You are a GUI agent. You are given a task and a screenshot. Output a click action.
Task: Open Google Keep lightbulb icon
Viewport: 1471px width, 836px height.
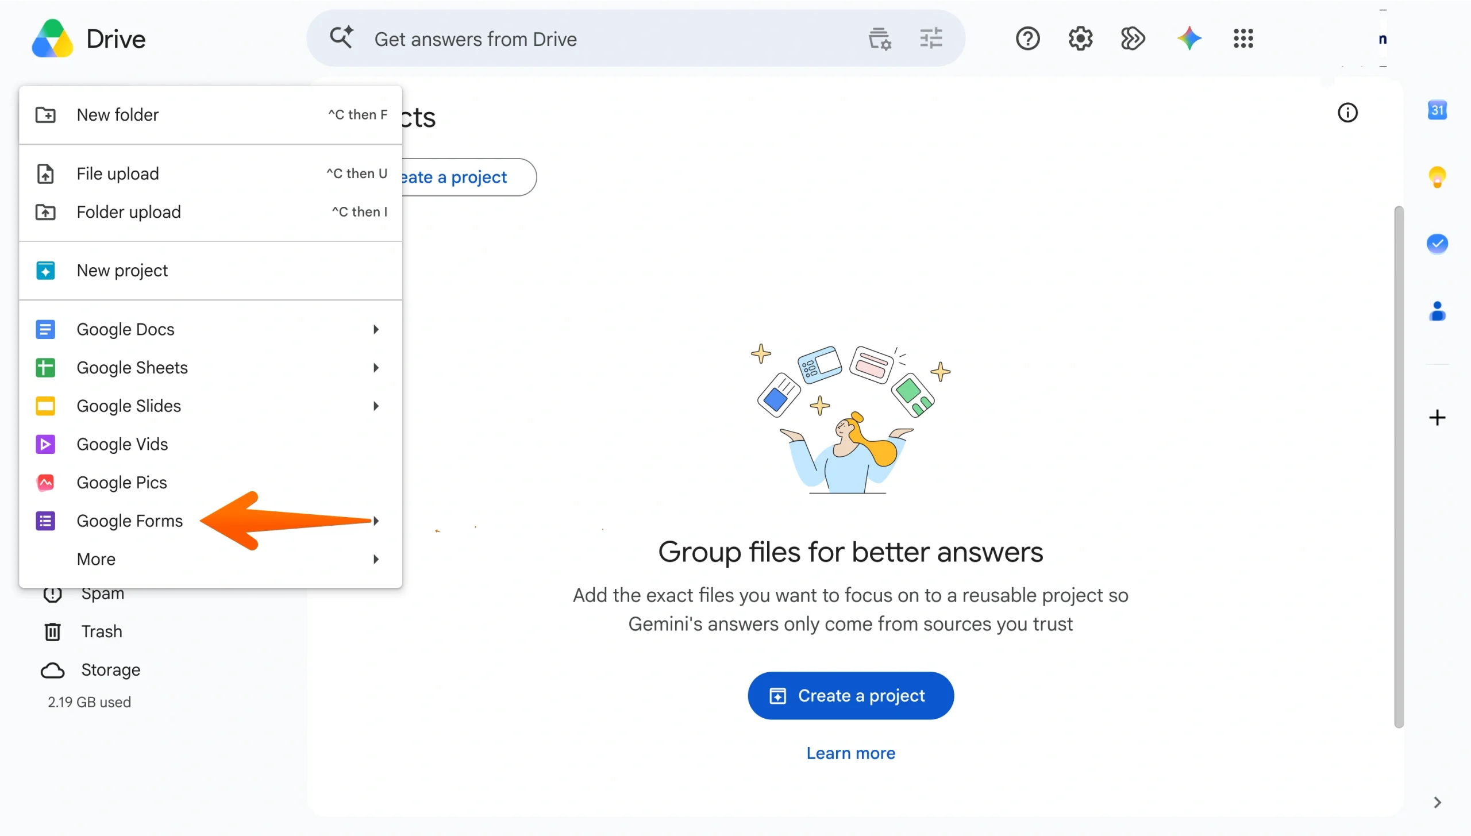click(1437, 177)
